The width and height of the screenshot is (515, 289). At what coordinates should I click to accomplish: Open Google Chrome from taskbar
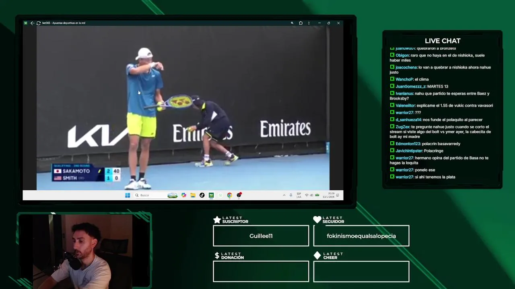(229, 195)
